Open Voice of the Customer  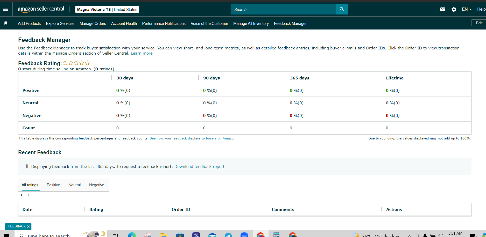(x=209, y=23)
